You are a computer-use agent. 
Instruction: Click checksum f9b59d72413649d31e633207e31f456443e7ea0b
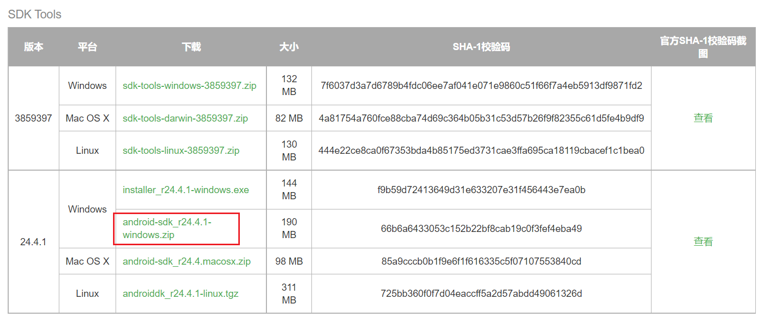[x=481, y=190]
